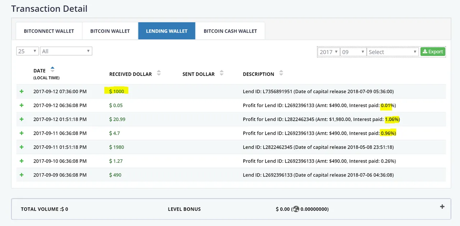Click the date 2017-09-09 06:36:08 PM
Viewport: 460px width, 226px height.
60,175
